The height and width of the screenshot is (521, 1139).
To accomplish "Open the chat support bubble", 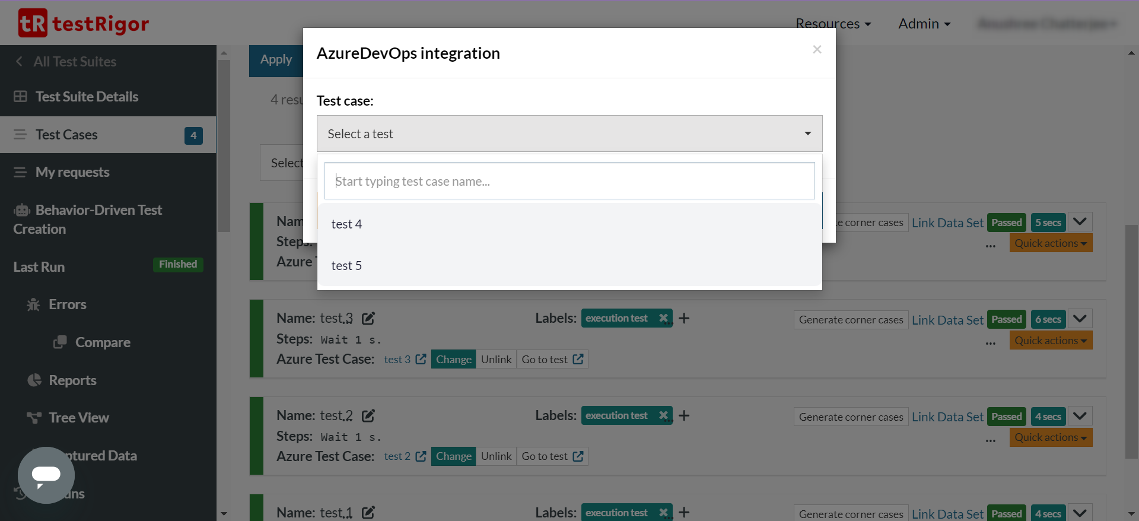I will pos(46,475).
